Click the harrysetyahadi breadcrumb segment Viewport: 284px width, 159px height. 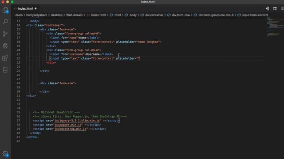pos(36,15)
